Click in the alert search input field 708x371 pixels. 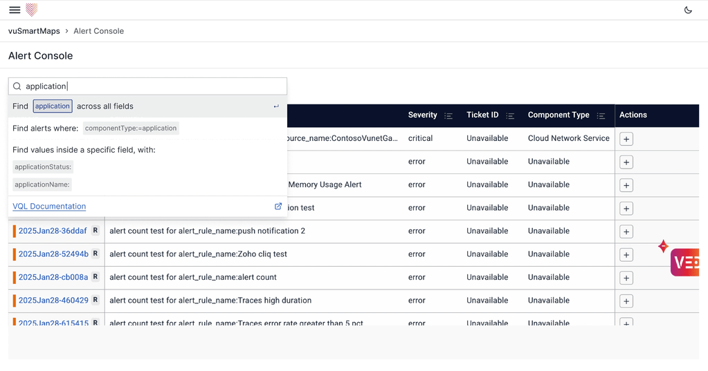pyautogui.click(x=152, y=86)
